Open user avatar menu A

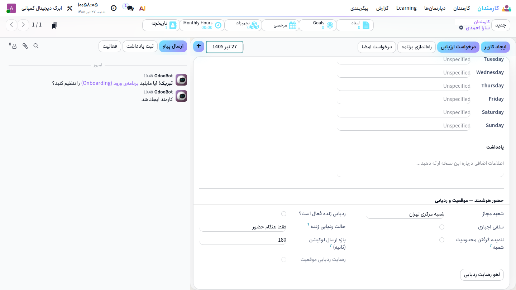(x=11, y=8)
